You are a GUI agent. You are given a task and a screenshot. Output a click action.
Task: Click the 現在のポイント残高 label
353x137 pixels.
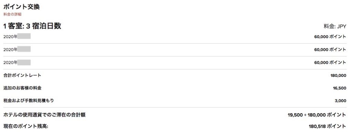[26, 126]
